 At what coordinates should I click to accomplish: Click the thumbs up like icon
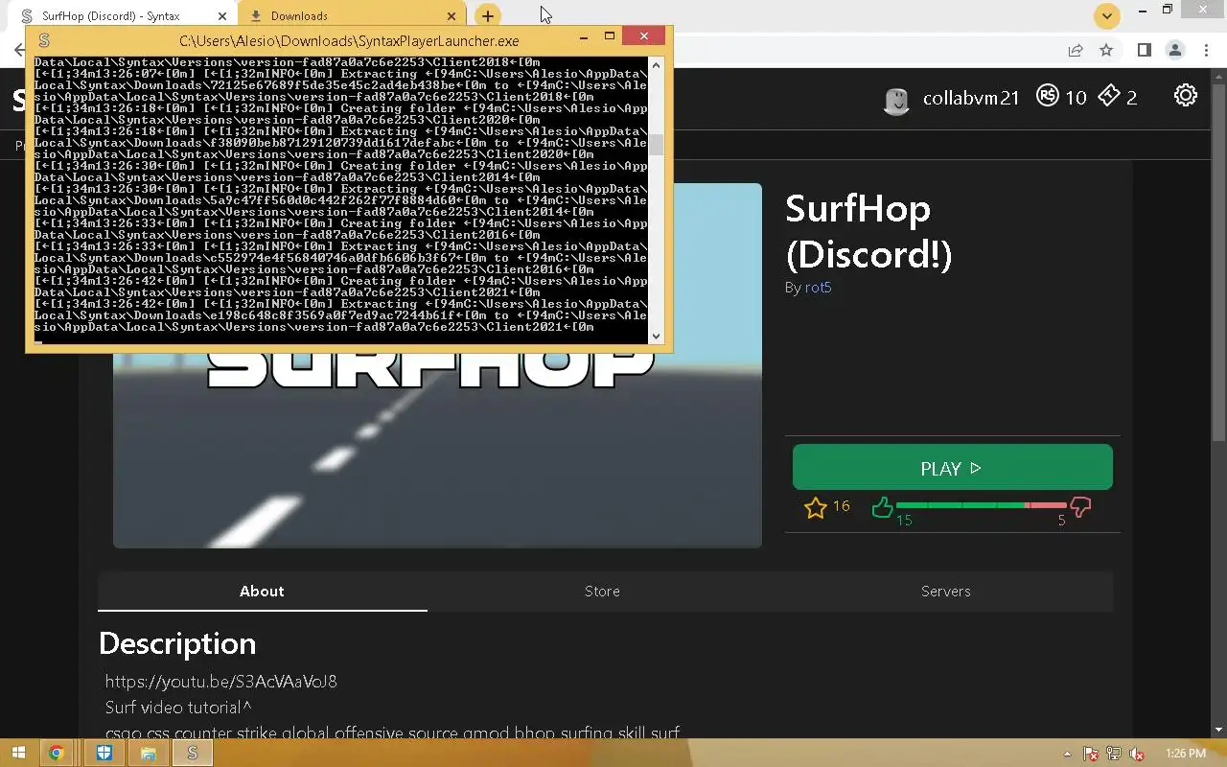(883, 506)
